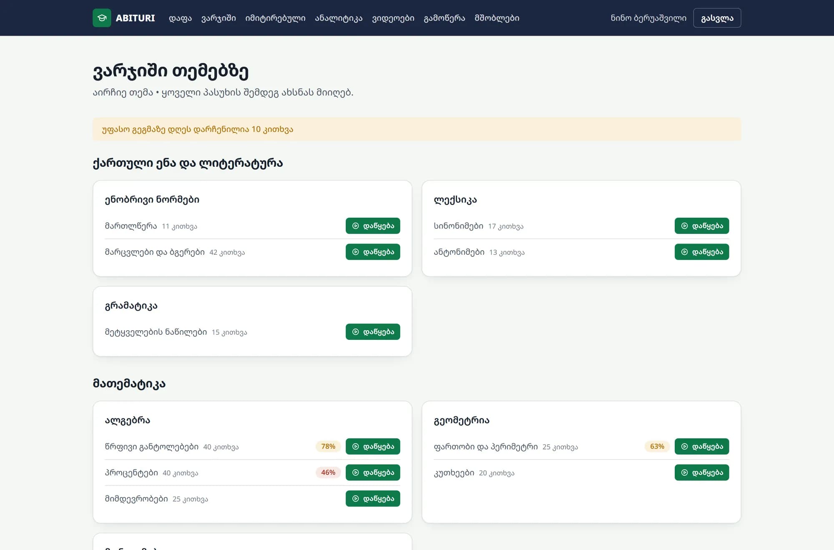This screenshot has width=834, height=550.
Task: Click the 46% score badge
Action: pos(328,472)
